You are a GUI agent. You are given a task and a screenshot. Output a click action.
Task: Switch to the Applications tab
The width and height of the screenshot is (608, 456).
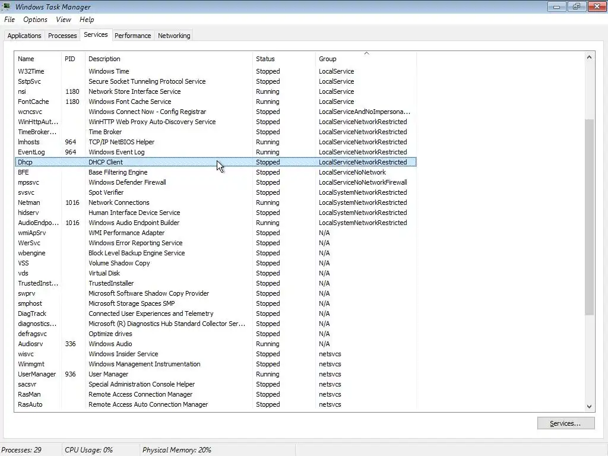[x=24, y=36]
